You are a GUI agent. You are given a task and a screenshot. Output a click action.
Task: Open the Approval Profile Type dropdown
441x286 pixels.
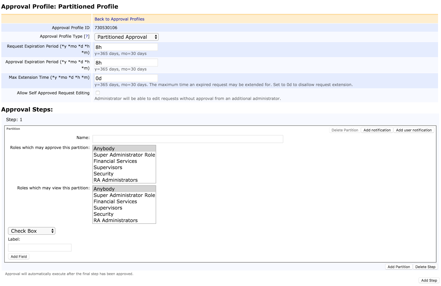coord(126,37)
